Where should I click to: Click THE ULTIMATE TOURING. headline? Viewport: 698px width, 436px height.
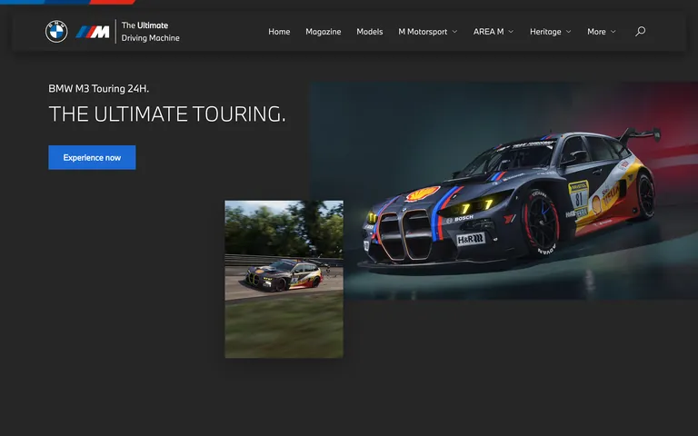(167, 114)
